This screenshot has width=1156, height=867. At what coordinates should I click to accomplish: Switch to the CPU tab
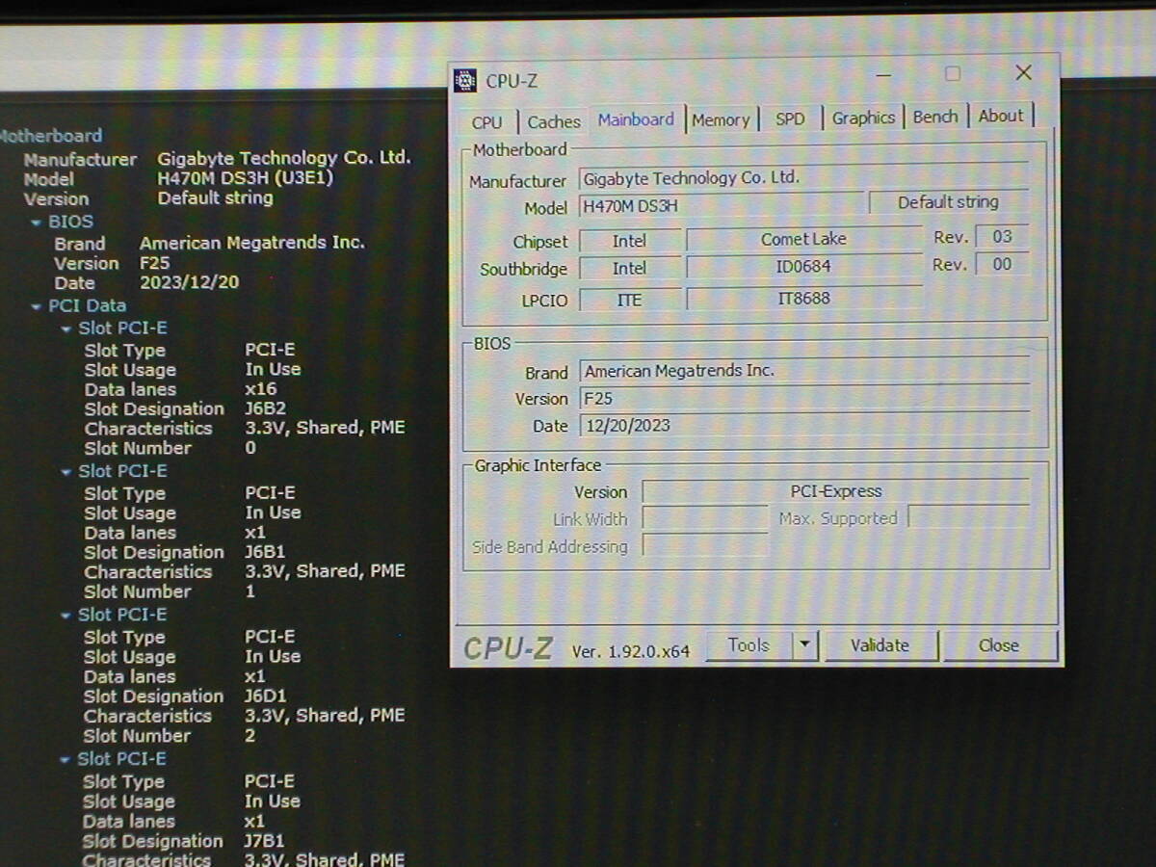coord(487,122)
